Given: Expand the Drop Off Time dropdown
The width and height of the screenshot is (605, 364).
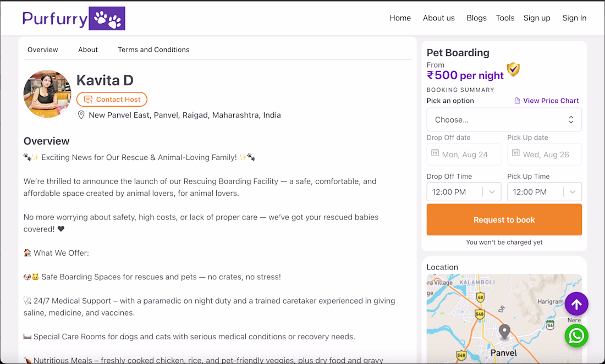Looking at the screenshot, I should pos(464,192).
